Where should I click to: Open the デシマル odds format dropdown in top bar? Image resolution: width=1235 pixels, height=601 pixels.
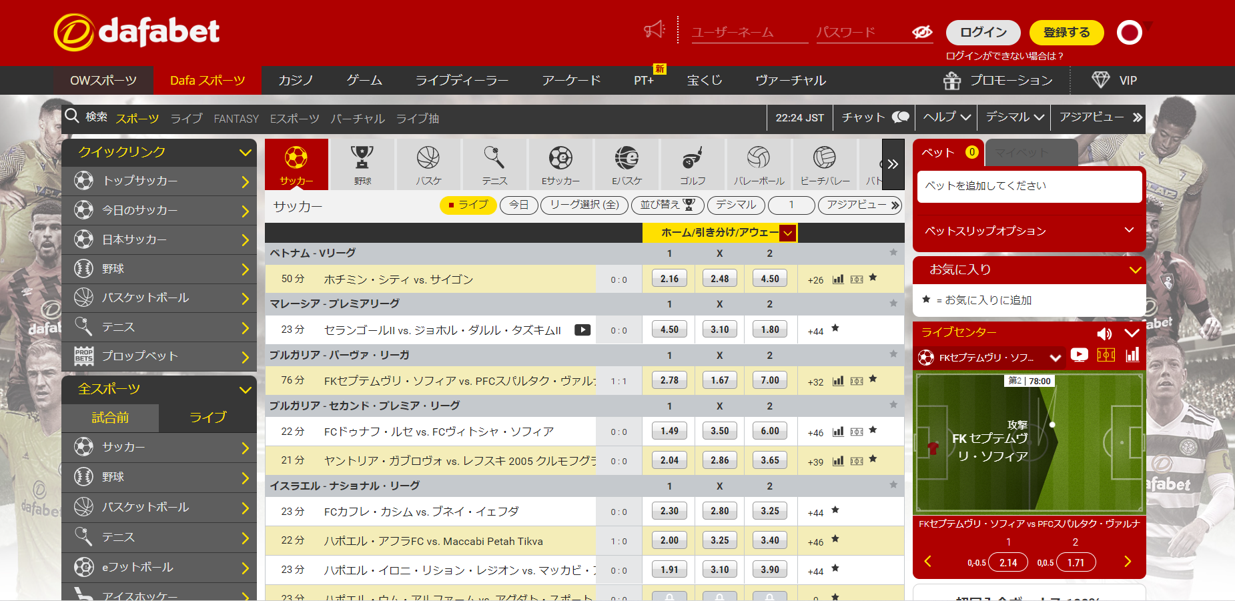coord(1014,117)
